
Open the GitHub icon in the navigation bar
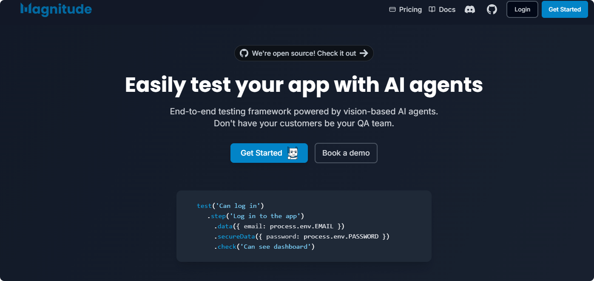pyautogui.click(x=492, y=9)
